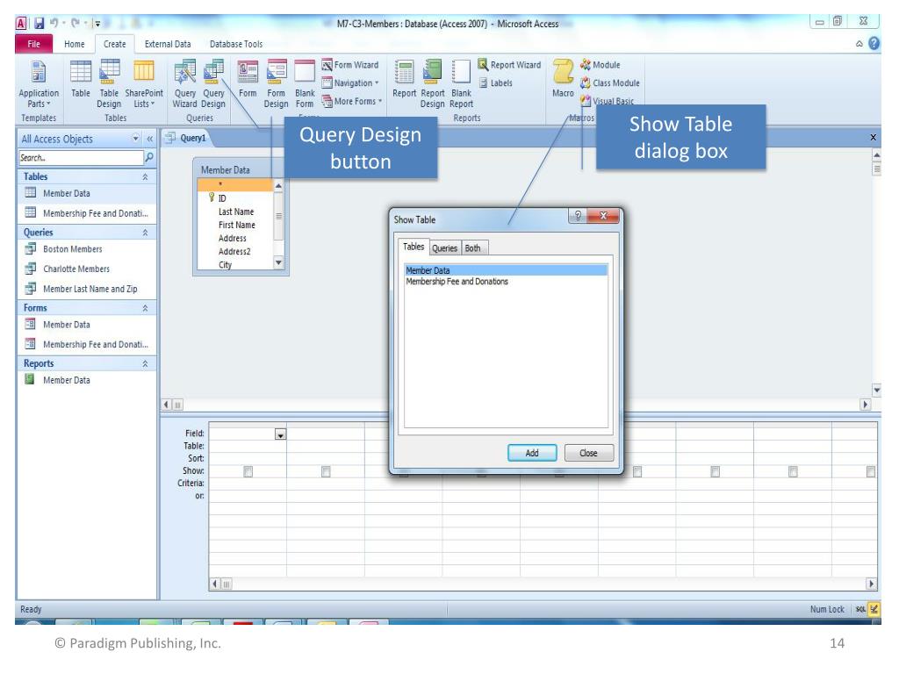Viewport: 899px width, 674px height.
Task: Collapse the navigation pane shutter bar
Action: click(x=149, y=139)
